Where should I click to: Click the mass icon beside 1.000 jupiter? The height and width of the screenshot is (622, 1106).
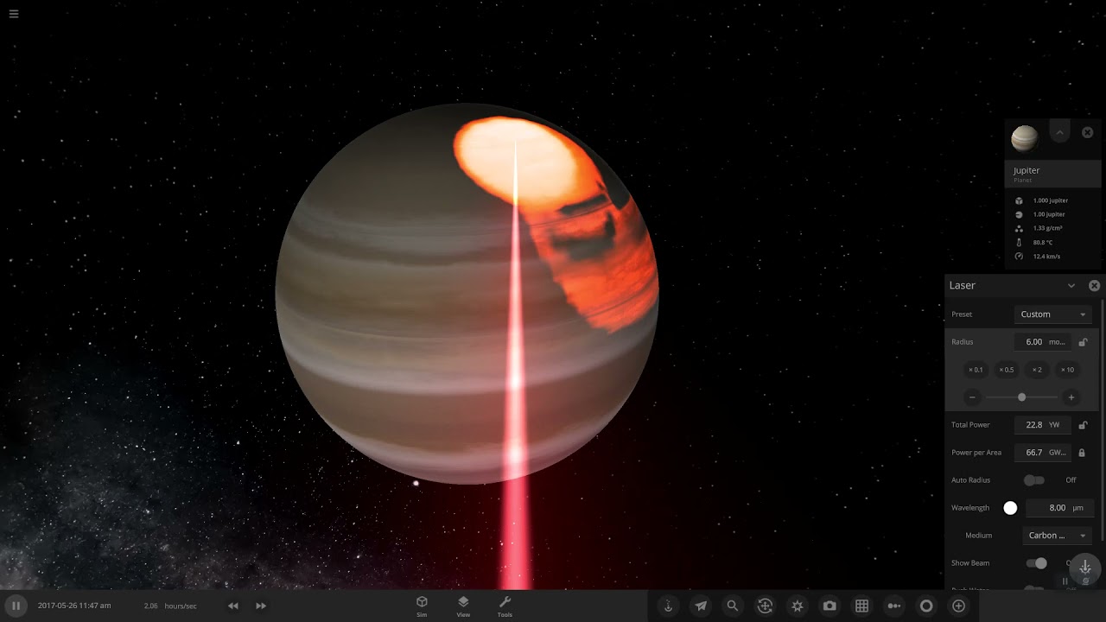click(x=1019, y=200)
